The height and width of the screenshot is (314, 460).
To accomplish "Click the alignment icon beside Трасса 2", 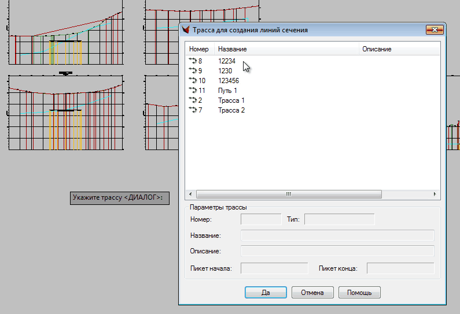I will [x=193, y=110].
